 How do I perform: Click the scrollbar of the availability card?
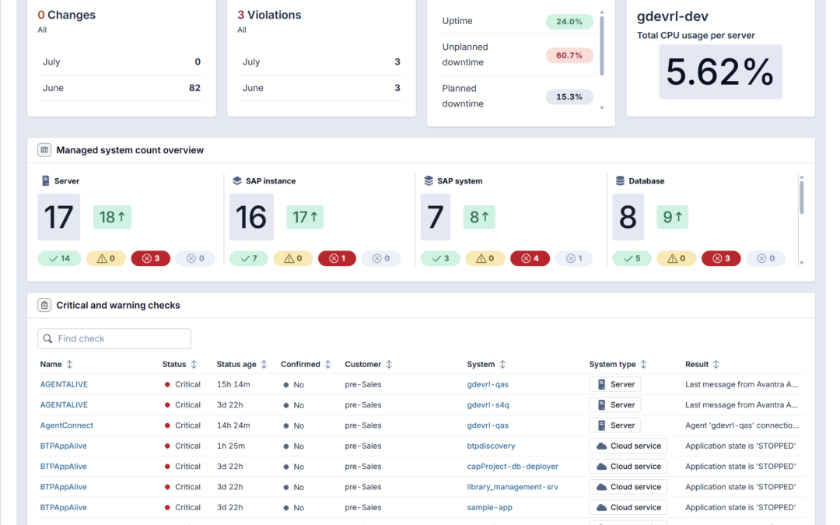(601, 46)
